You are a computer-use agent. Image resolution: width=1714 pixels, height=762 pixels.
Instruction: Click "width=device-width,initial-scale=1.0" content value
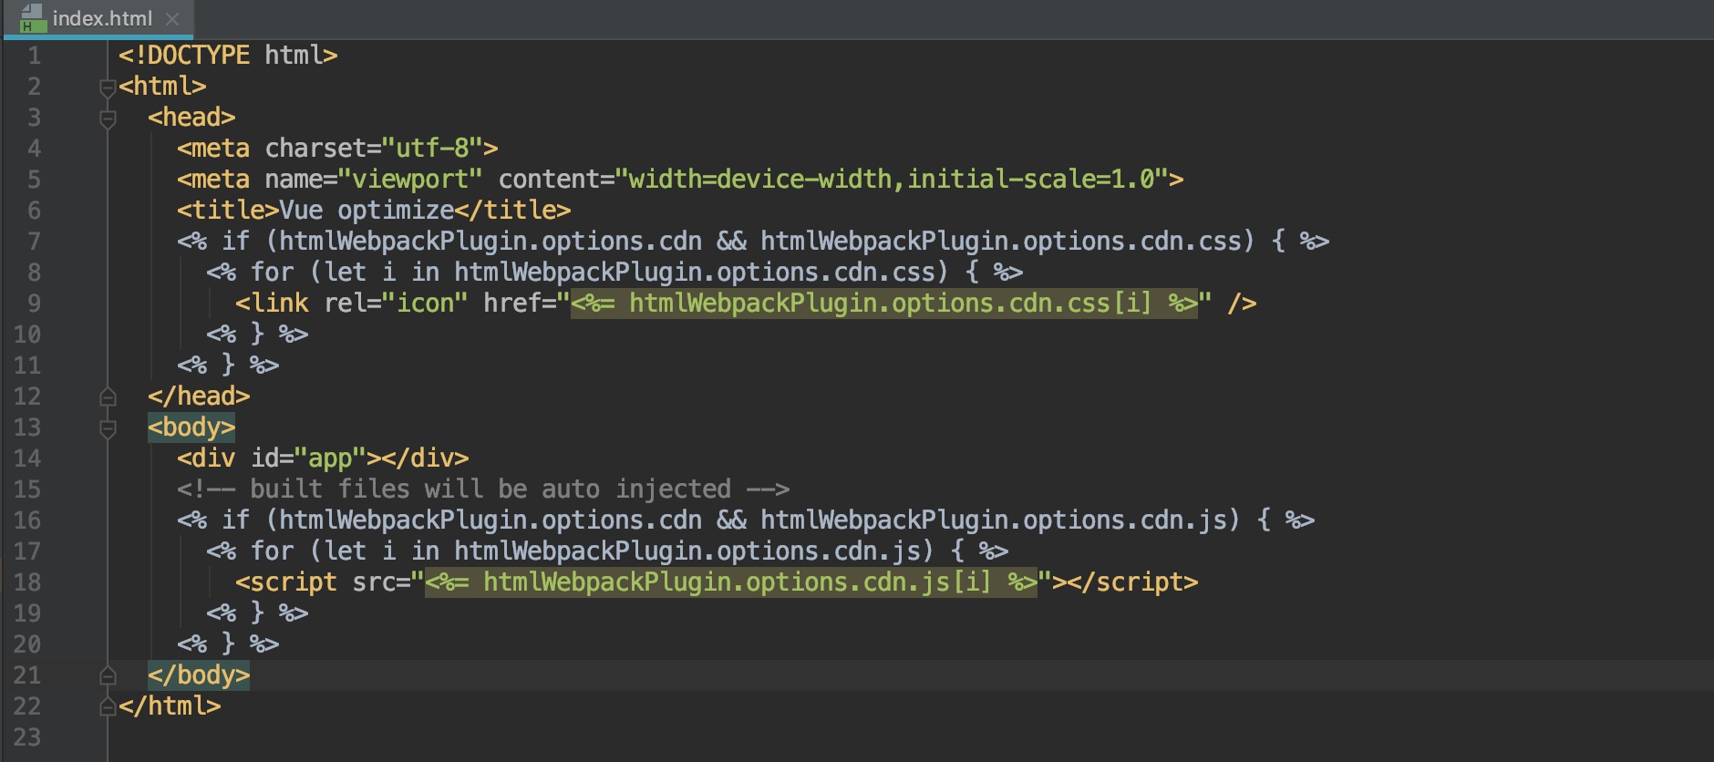pyautogui.click(x=893, y=180)
